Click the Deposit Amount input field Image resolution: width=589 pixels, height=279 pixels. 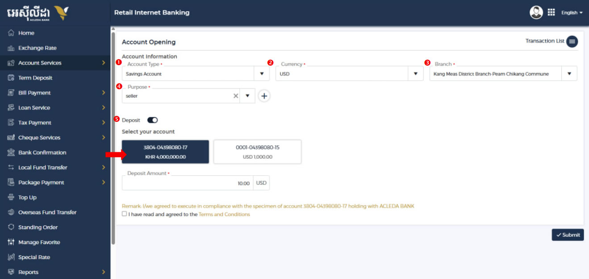188,183
